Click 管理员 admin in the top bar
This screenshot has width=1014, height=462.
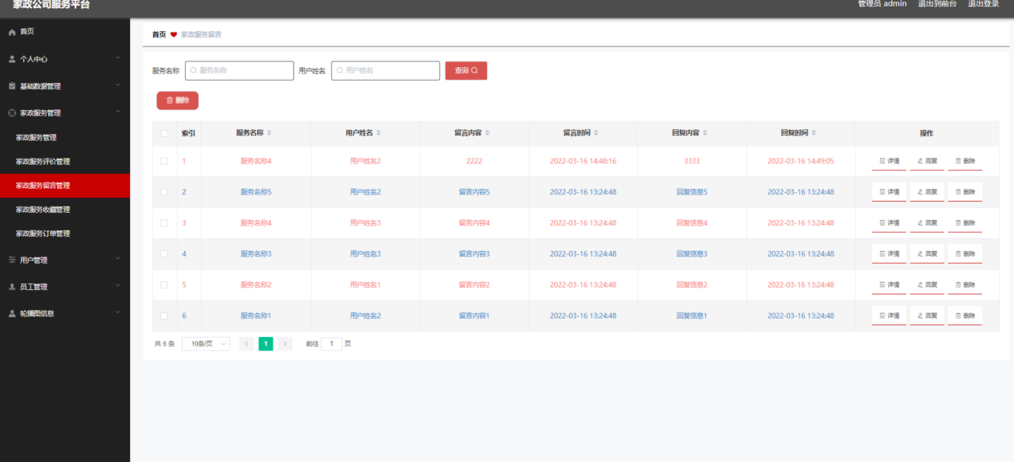pos(882,4)
